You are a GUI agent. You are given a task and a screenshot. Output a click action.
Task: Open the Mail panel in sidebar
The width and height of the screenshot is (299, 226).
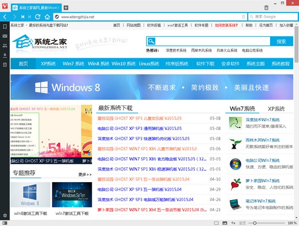pyautogui.click(x=4, y=36)
